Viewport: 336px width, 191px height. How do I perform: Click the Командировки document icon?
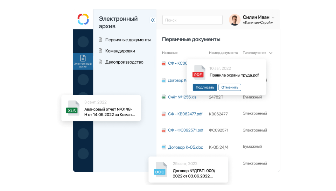[100, 51]
